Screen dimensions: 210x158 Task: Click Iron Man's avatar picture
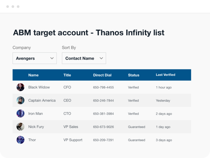pos(20,114)
